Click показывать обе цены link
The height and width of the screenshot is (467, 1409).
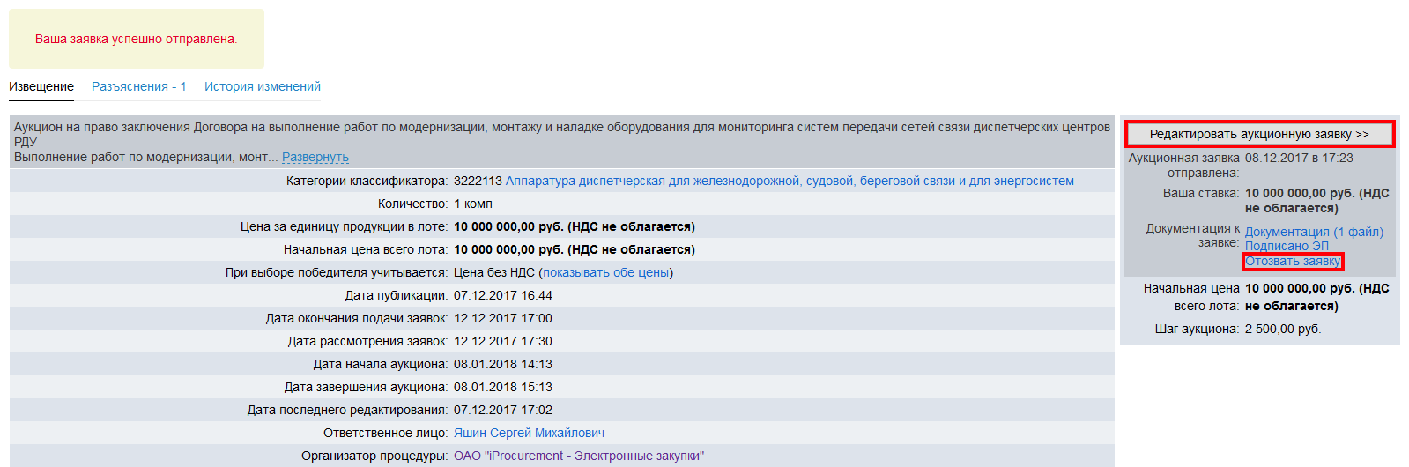(605, 272)
